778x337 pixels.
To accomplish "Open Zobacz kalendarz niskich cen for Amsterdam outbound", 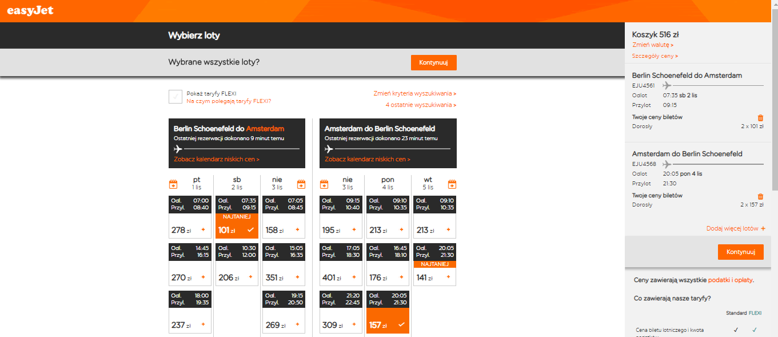I will pos(216,159).
